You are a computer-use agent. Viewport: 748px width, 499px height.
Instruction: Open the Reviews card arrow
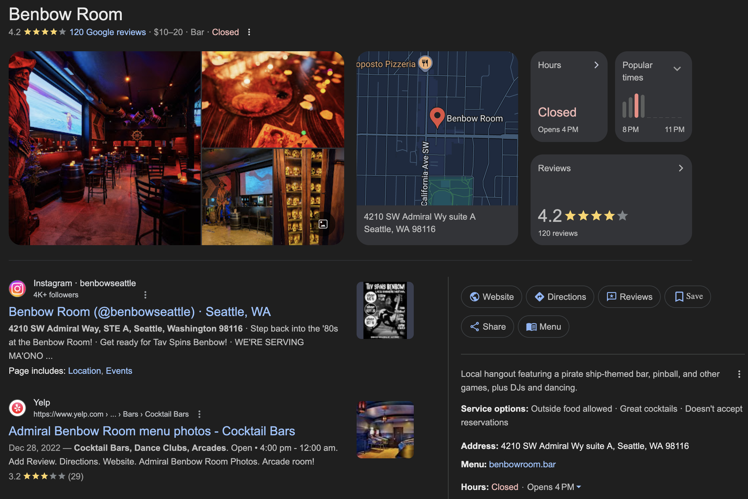681,168
